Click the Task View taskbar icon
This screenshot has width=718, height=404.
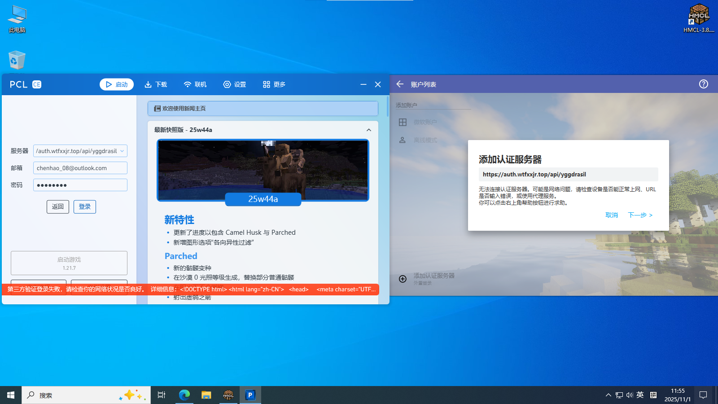162,395
